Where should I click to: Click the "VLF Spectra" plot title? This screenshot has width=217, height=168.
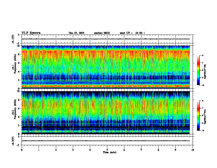coord(31,33)
